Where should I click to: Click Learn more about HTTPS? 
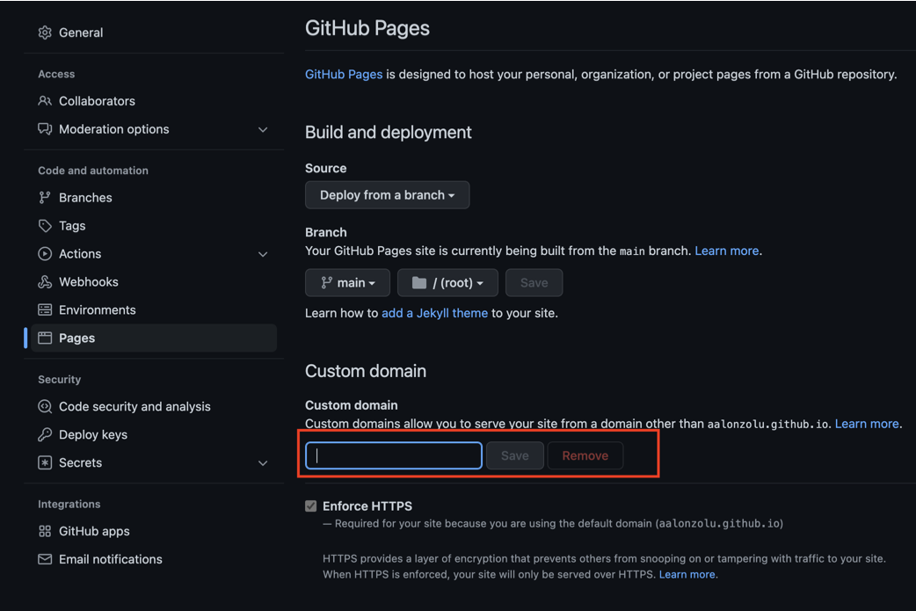(x=687, y=574)
